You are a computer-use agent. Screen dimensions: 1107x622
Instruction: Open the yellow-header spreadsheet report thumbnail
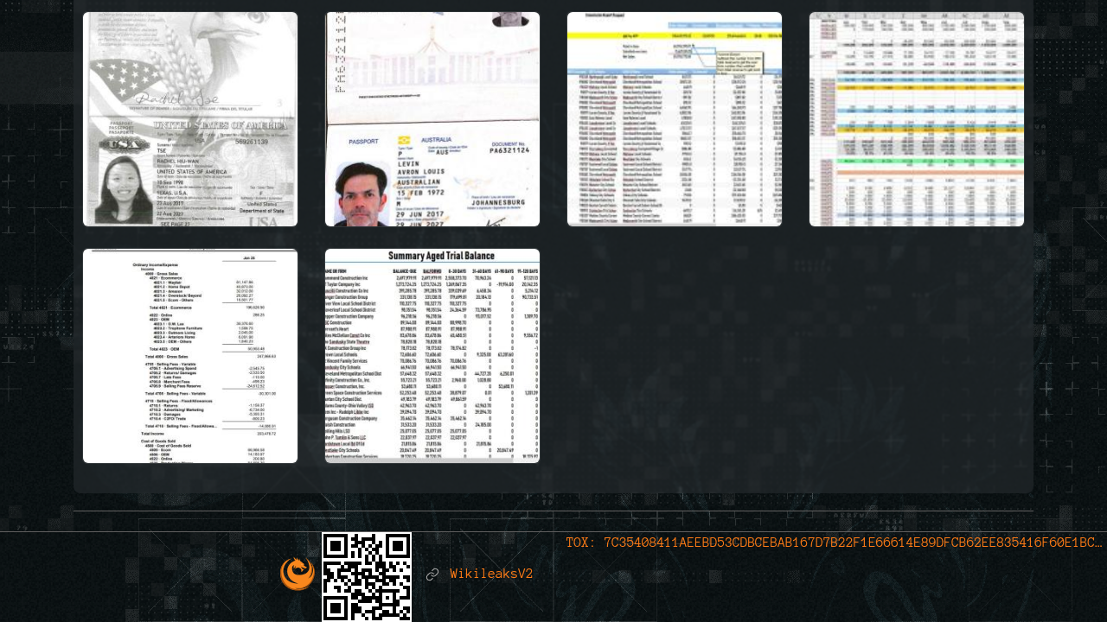point(675,119)
